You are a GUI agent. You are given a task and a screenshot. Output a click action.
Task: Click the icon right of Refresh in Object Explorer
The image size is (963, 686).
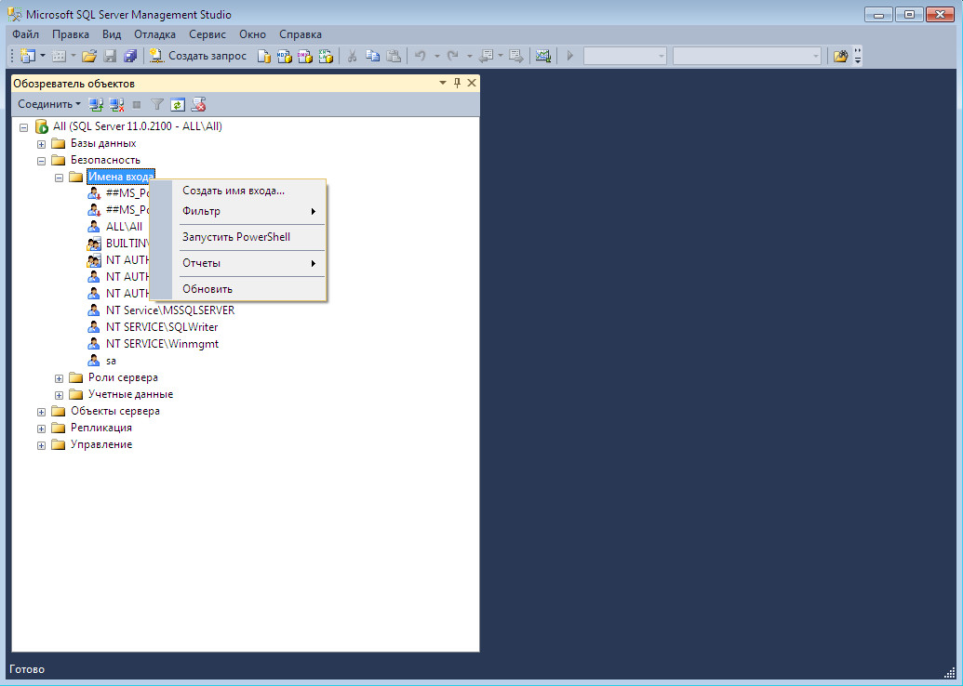(198, 104)
